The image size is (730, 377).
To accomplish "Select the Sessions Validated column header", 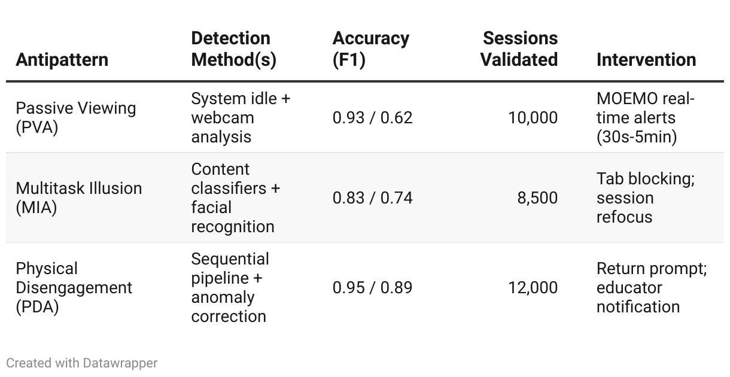I will (x=519, y=49).
